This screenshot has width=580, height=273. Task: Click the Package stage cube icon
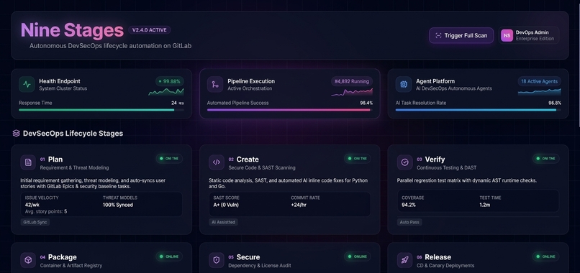28,260
